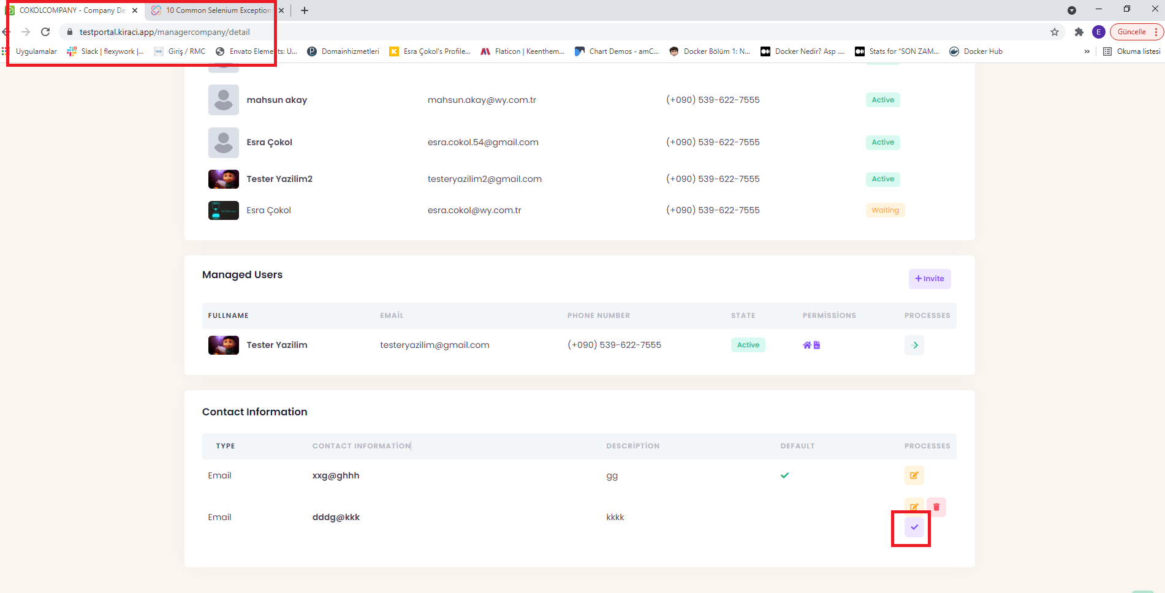1165x593 pixels.
Task: Click the Güncelle update button
Action: (1131, 32)
